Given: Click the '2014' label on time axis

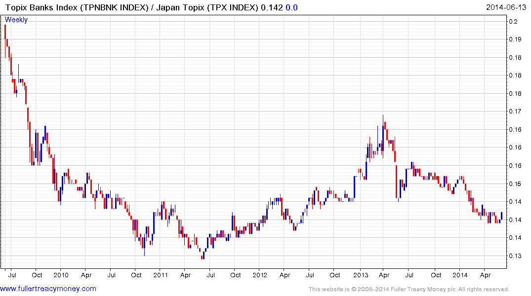Looking at the screenshot, I should point(460,275).
